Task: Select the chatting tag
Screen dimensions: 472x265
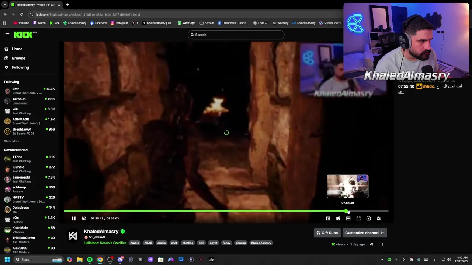Action: coord(188,243)
